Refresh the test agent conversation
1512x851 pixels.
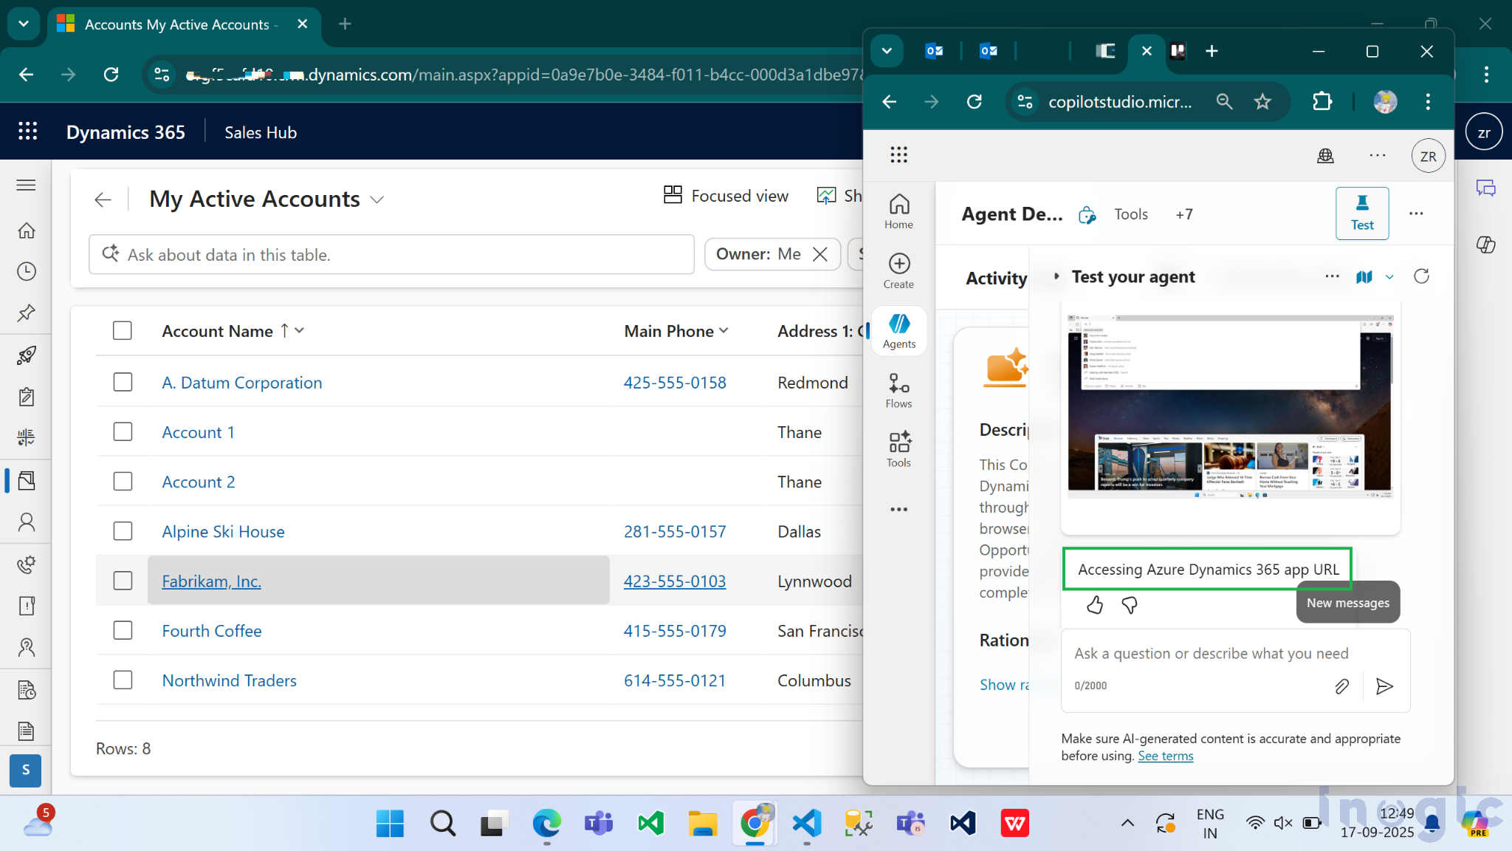[1421, 276]
